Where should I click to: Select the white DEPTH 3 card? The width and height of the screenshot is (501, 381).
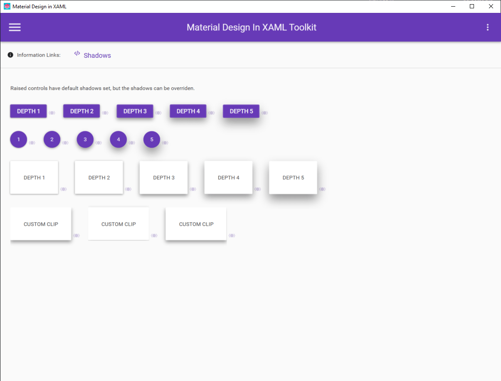point(164,177)
